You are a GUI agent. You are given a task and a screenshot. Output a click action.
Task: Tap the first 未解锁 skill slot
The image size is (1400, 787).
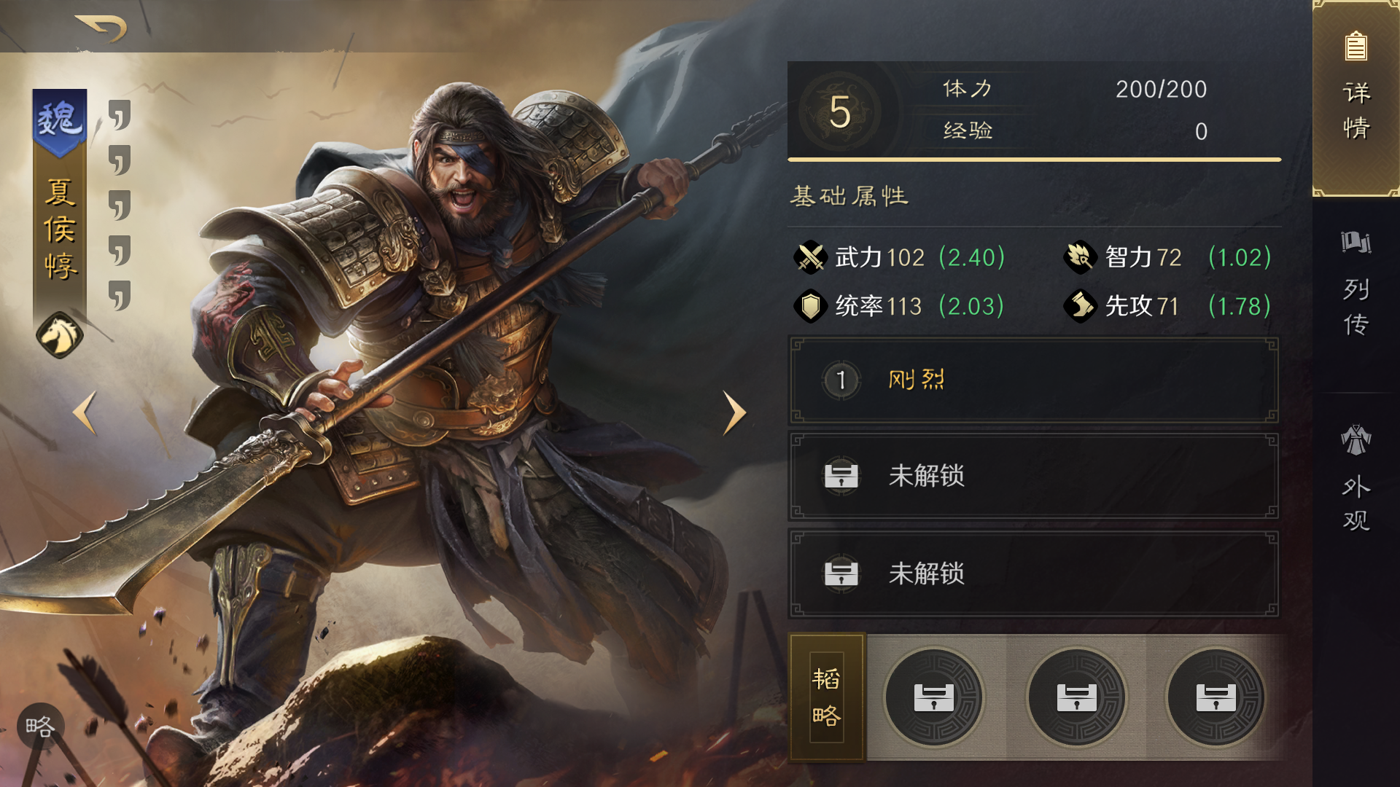pyautogui.click(x=1033, y=476)
